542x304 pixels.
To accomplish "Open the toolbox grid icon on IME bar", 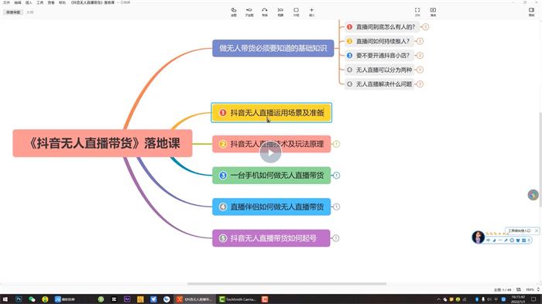I will pyautogui.click(x=523, y=240).
